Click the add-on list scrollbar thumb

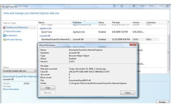click(x=168, y=52)
